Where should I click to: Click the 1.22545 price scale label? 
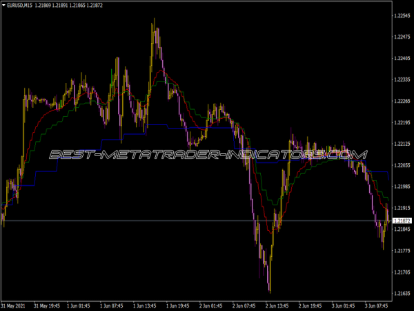pyautogui.click(x=402, y=16)
